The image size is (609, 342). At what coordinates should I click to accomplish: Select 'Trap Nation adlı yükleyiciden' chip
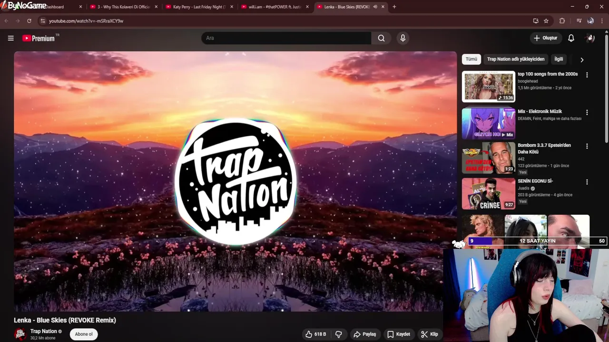pos(516,59)
